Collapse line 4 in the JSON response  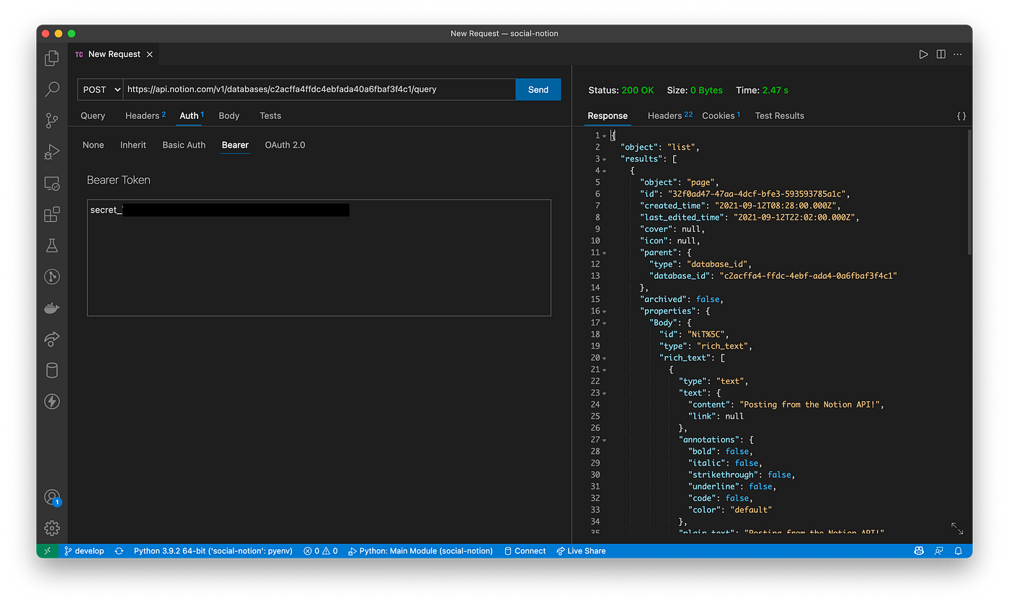click(x=603, y=170)
